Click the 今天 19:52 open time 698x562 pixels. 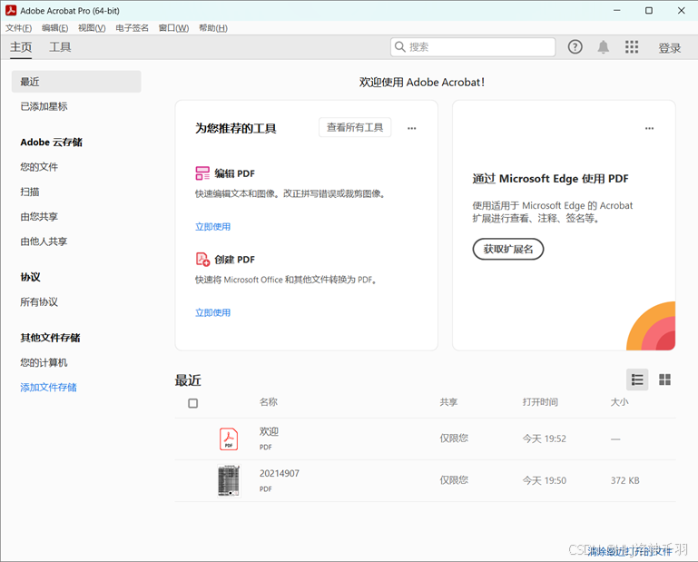coord(545,439)
